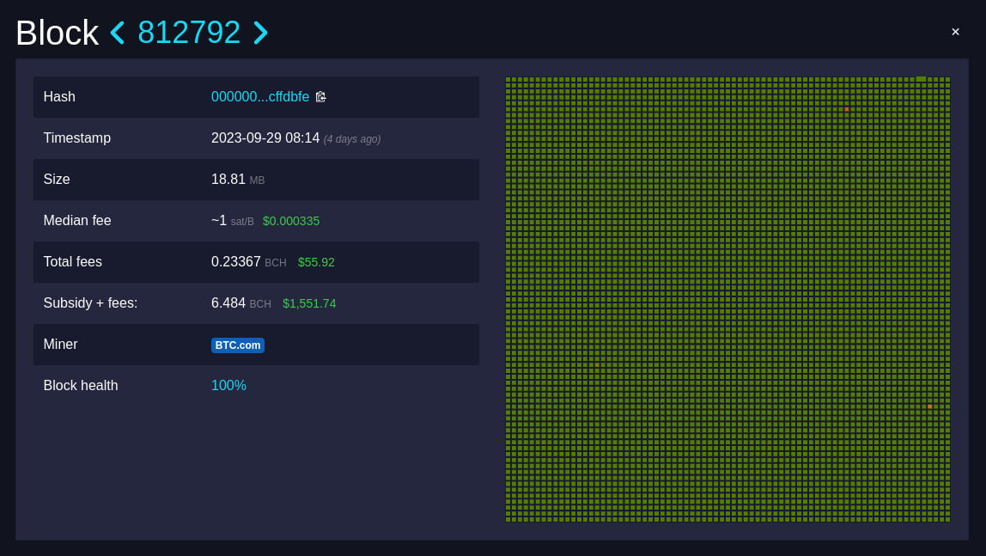Select top-left transaction square of grid
986x556 pixels.
(x=508, y=80)
